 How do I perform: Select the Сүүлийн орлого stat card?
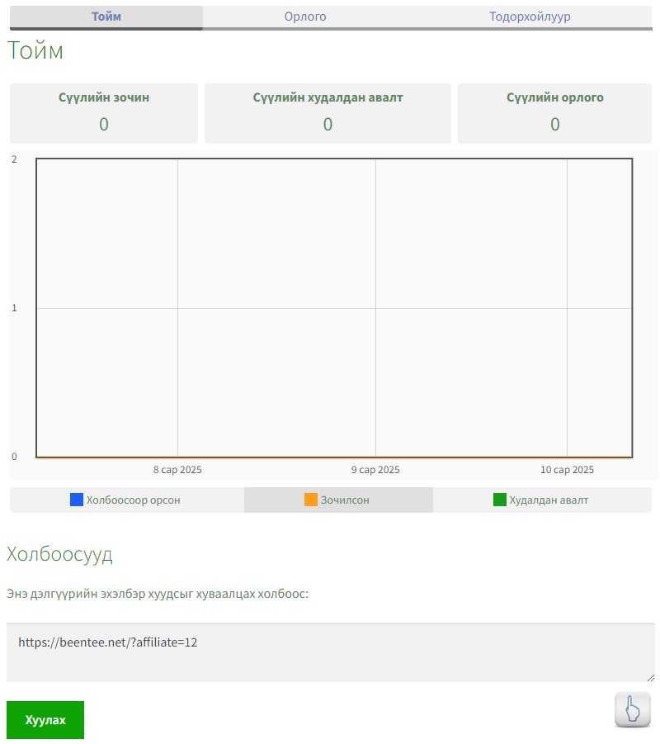click(x=555, y=113)
